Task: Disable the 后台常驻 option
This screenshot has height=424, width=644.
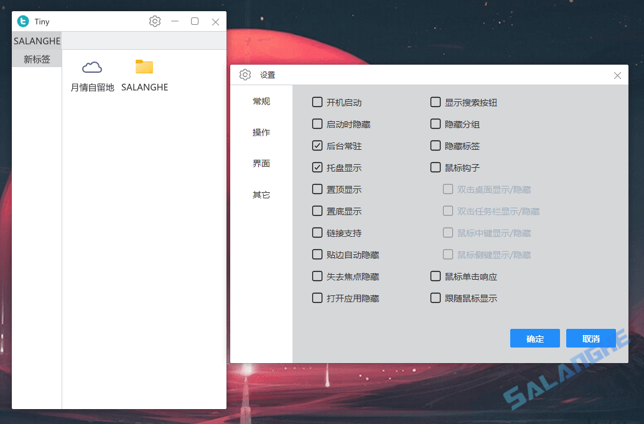Action: tap(317, 145)
